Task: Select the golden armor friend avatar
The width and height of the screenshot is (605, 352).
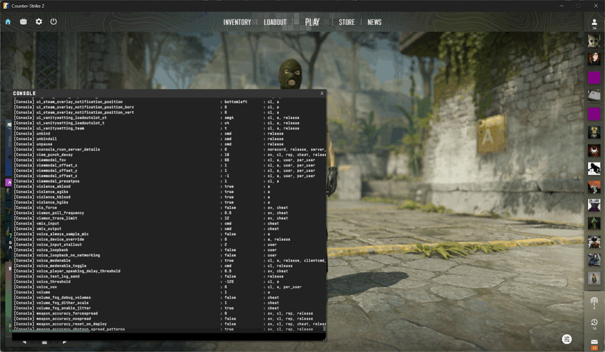Action: coord(594,132)
